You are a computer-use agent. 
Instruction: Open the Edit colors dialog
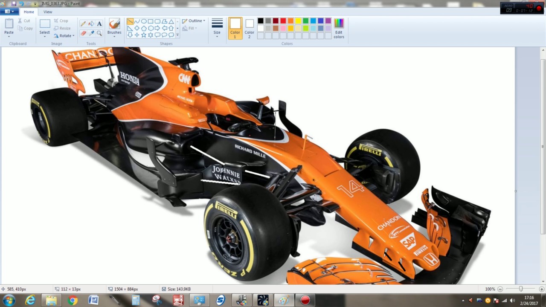[x=339, y=29]
